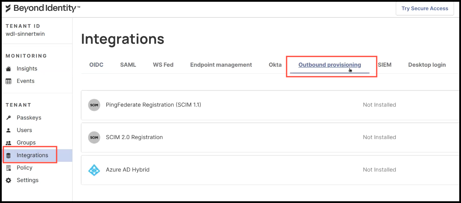The height and width of the screenshot is (203, 461).
Task: Switch to the Desktop login tab
Action: (x=427, y=65)
